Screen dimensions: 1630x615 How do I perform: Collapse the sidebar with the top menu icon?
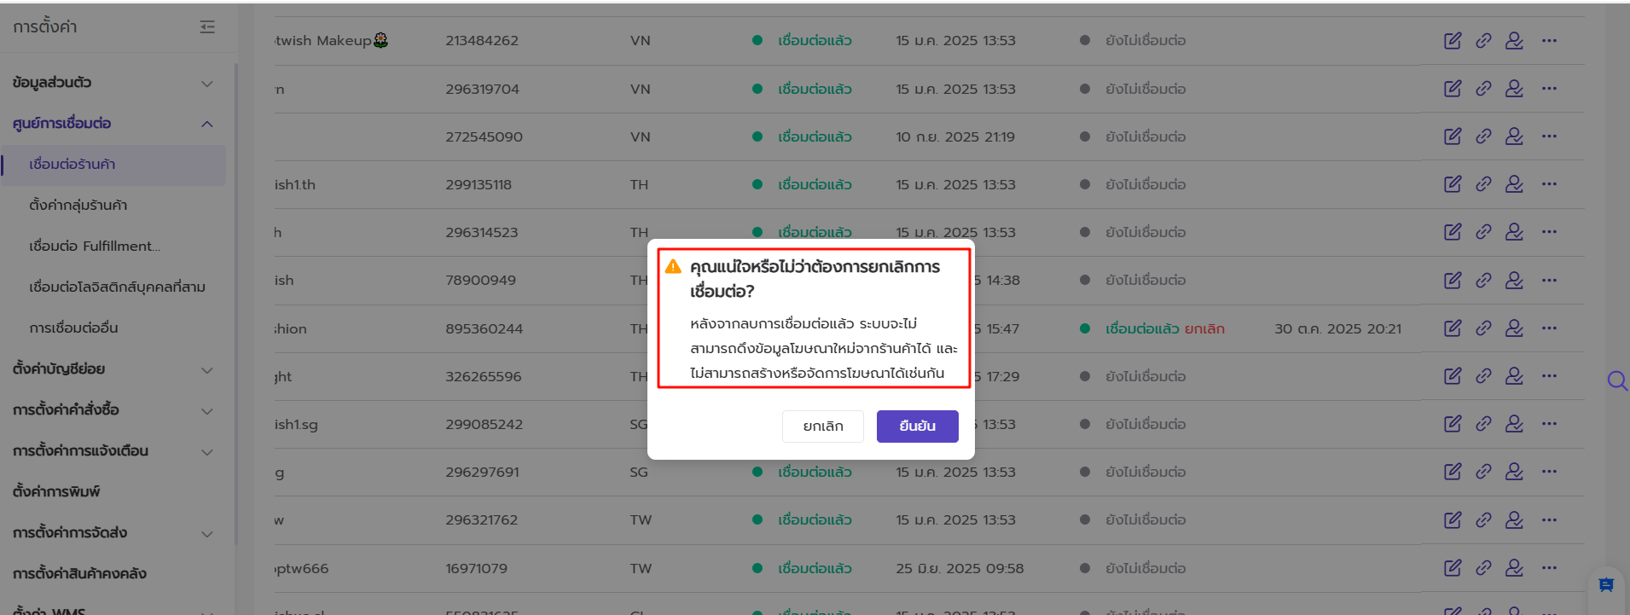coord(207,27)
